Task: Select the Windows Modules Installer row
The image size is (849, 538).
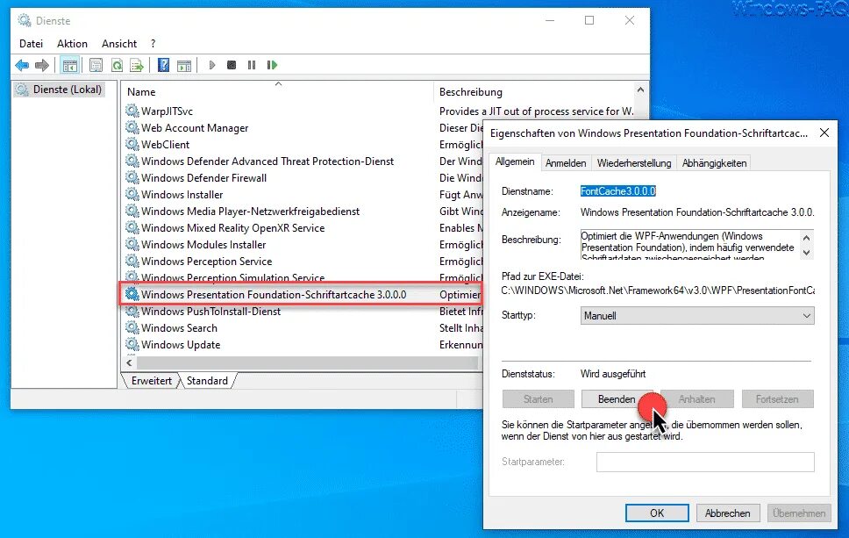Action: point(302,244)
